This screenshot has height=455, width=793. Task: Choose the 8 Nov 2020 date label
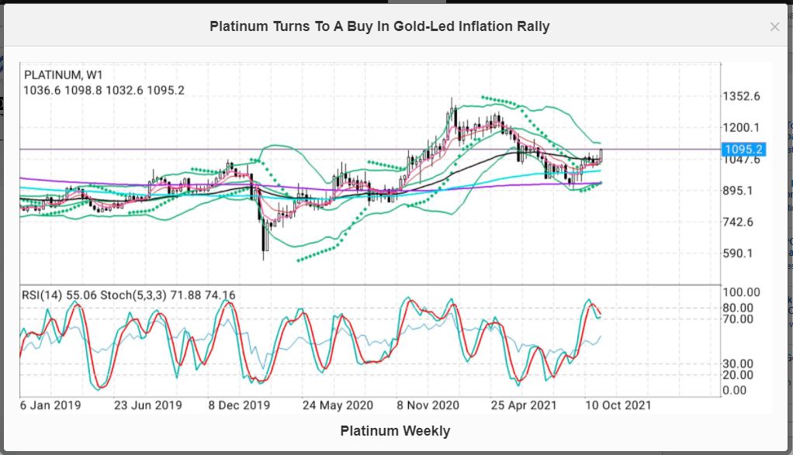tap(428, 405)
